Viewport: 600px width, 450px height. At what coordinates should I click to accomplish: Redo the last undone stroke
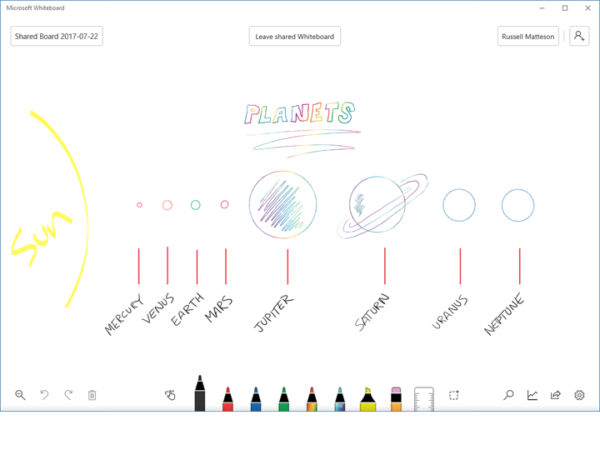[68, 395]
